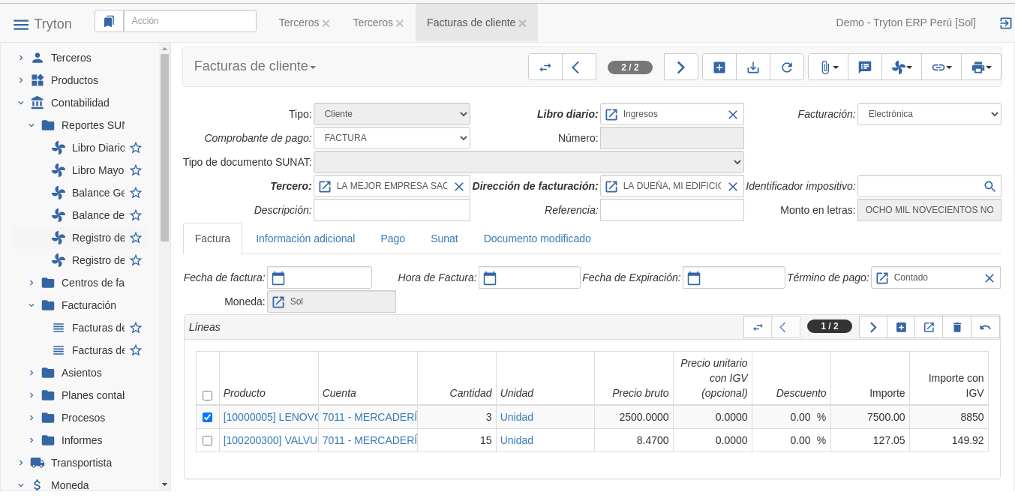Toggle the select-all lines header checkbox

pyautogui.click(x=208, y=395)
